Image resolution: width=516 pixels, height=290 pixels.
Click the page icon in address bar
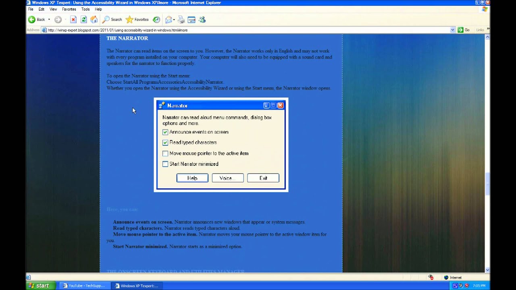click(x=44, y=30)
